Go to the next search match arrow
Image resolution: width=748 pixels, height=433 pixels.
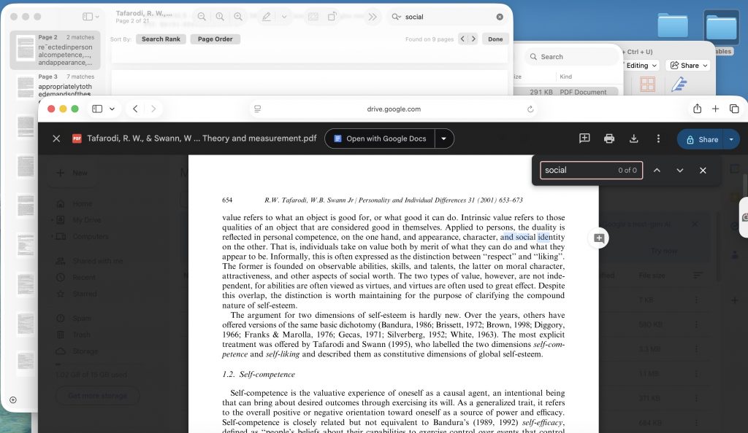(x=680, y=171)
